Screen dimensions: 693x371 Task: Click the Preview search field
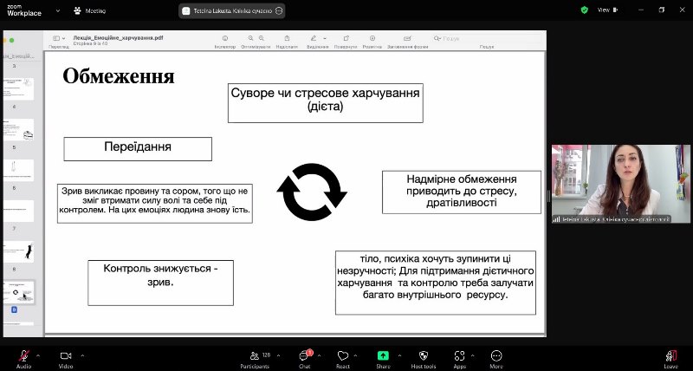tap(486, 38)
